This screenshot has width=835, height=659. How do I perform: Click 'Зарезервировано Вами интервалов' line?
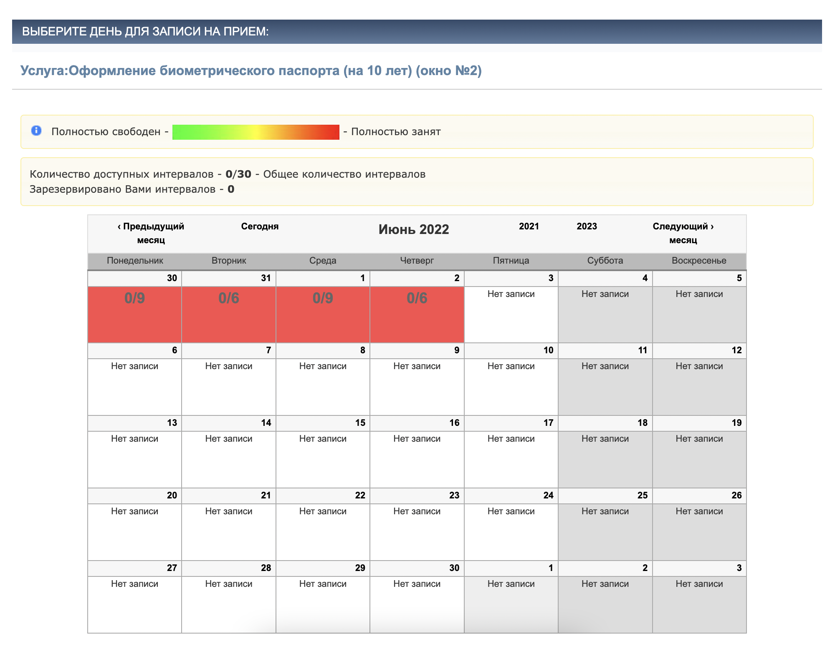coord(132,189)
